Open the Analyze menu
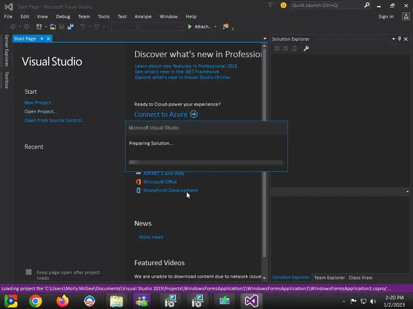 [143, 16]
